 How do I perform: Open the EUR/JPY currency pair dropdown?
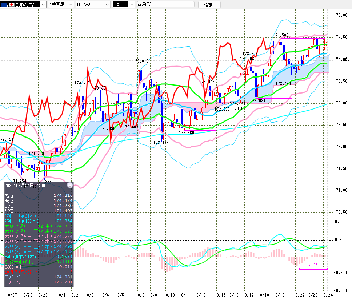tap(23, 4)
